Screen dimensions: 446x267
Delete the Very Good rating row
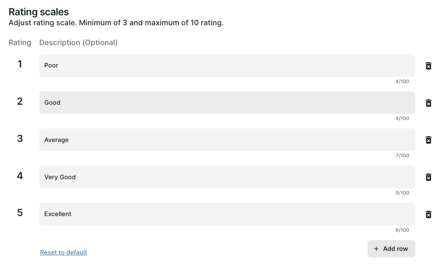(x=429, y=177)
